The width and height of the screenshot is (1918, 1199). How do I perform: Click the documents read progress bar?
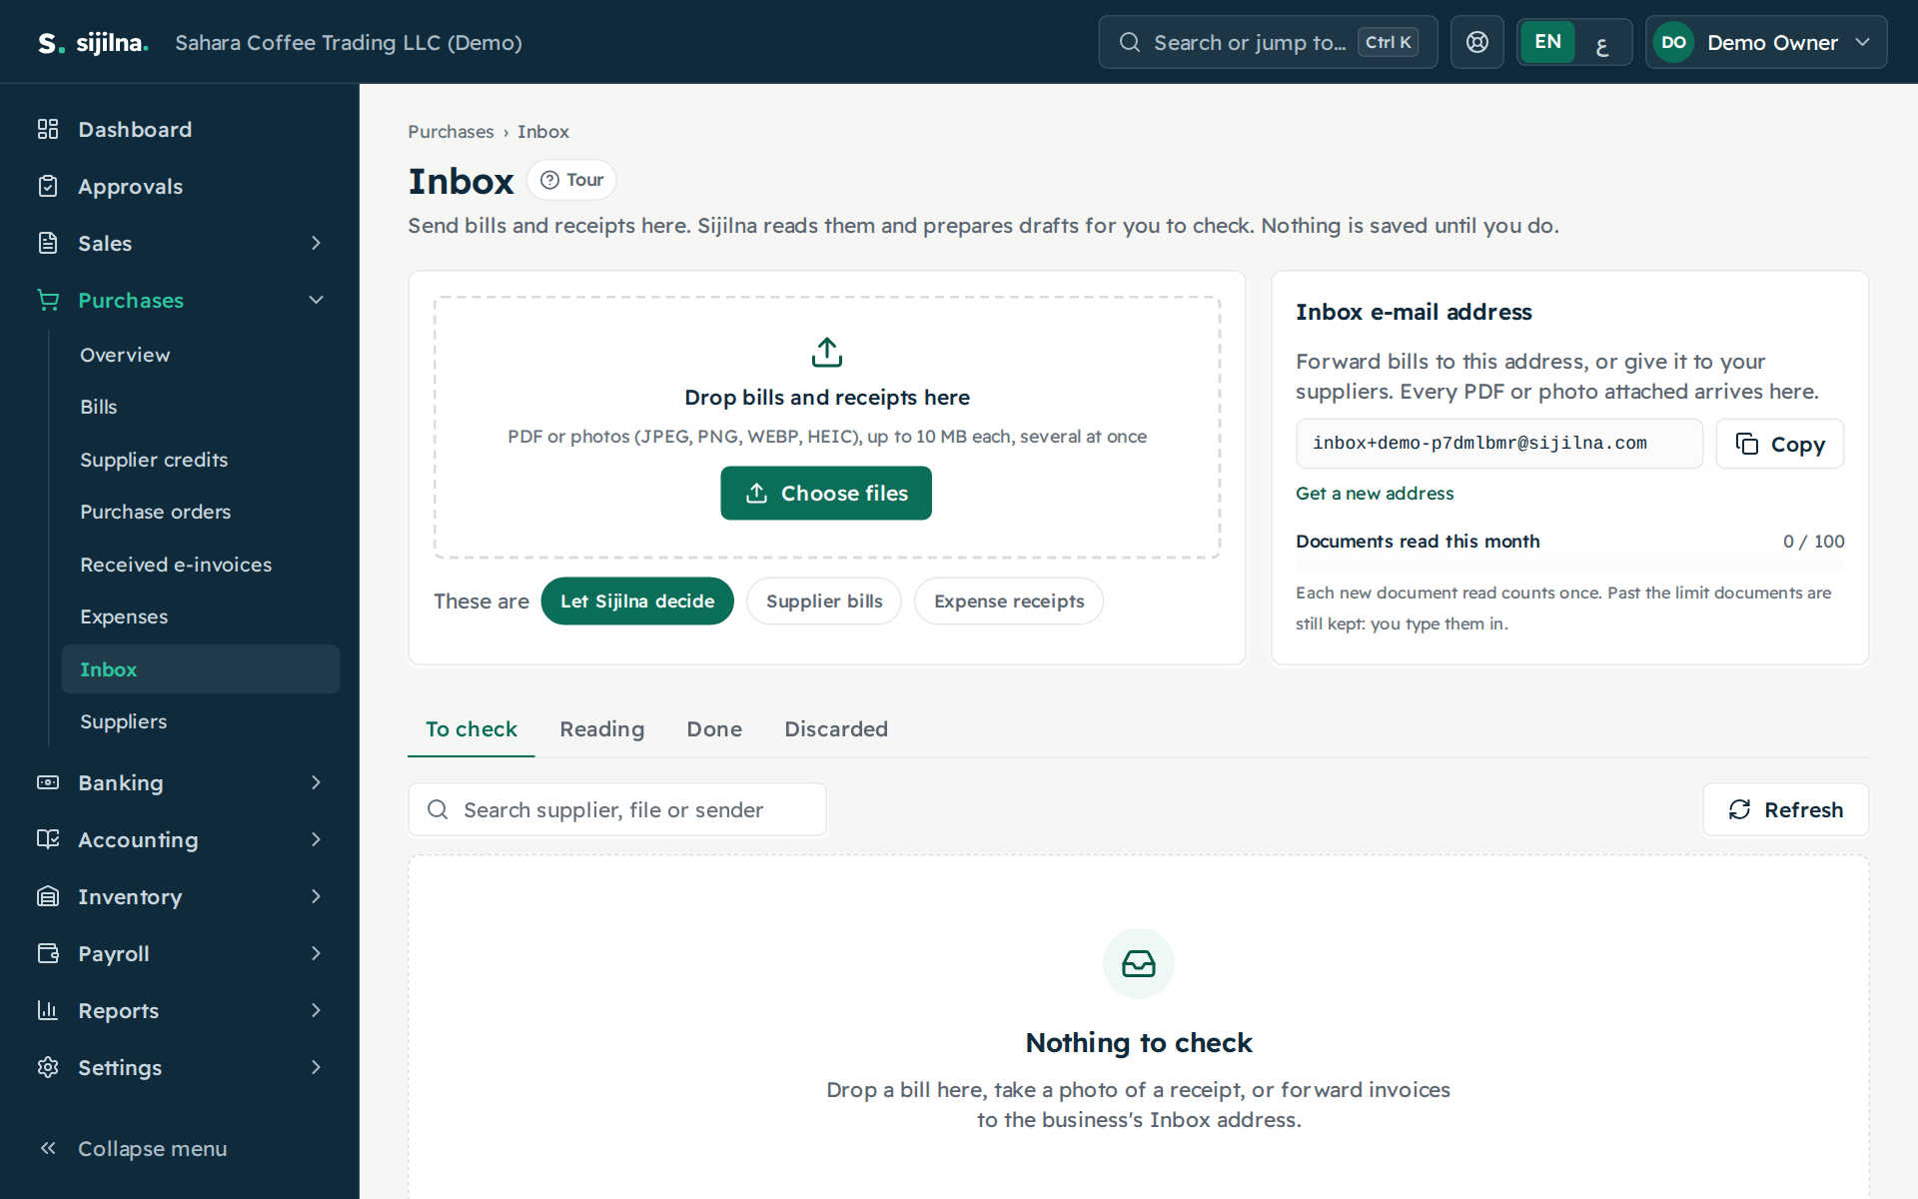click(x=1569, y=566)
